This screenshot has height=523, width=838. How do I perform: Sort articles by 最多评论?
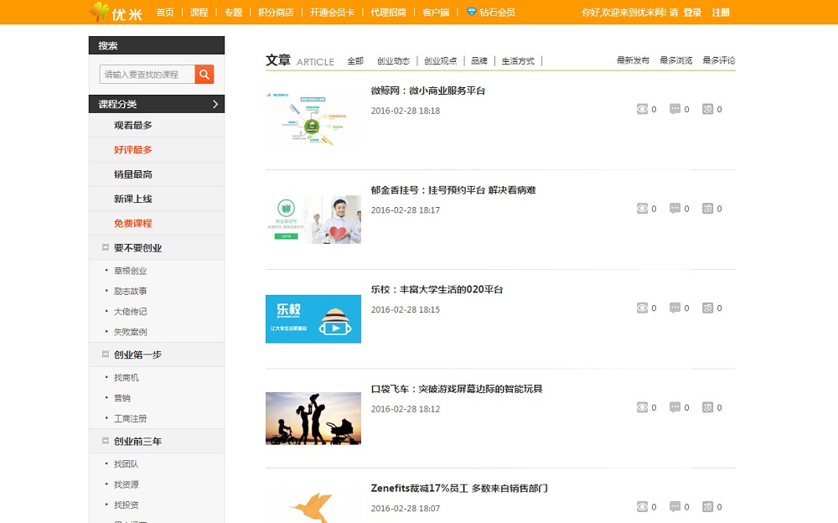point(718,60)
